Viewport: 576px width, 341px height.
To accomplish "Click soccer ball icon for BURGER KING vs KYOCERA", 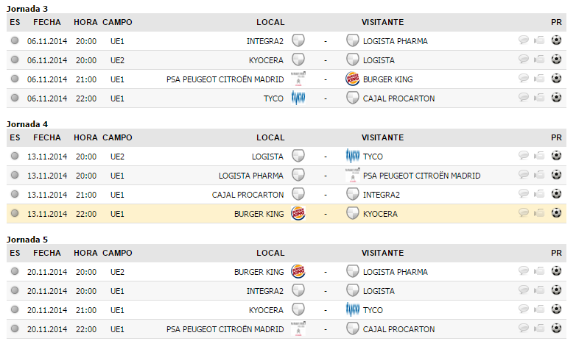I will 556,213.
